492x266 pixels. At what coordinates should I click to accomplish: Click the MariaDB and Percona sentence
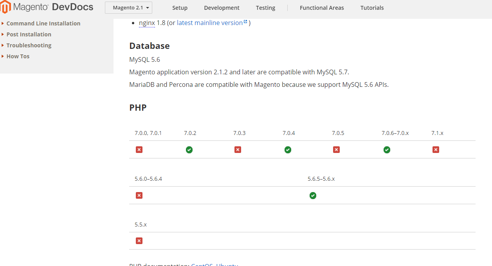click(259, 84)
